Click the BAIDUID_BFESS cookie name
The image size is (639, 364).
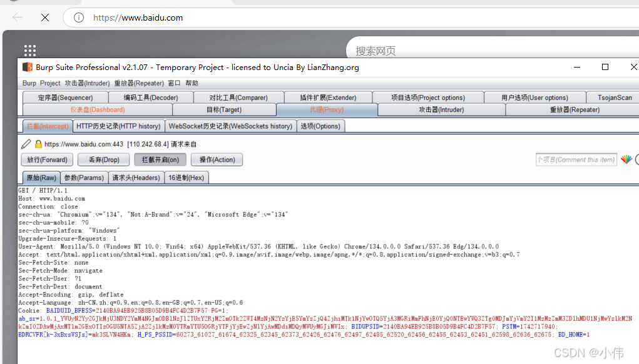coord(69,311)
